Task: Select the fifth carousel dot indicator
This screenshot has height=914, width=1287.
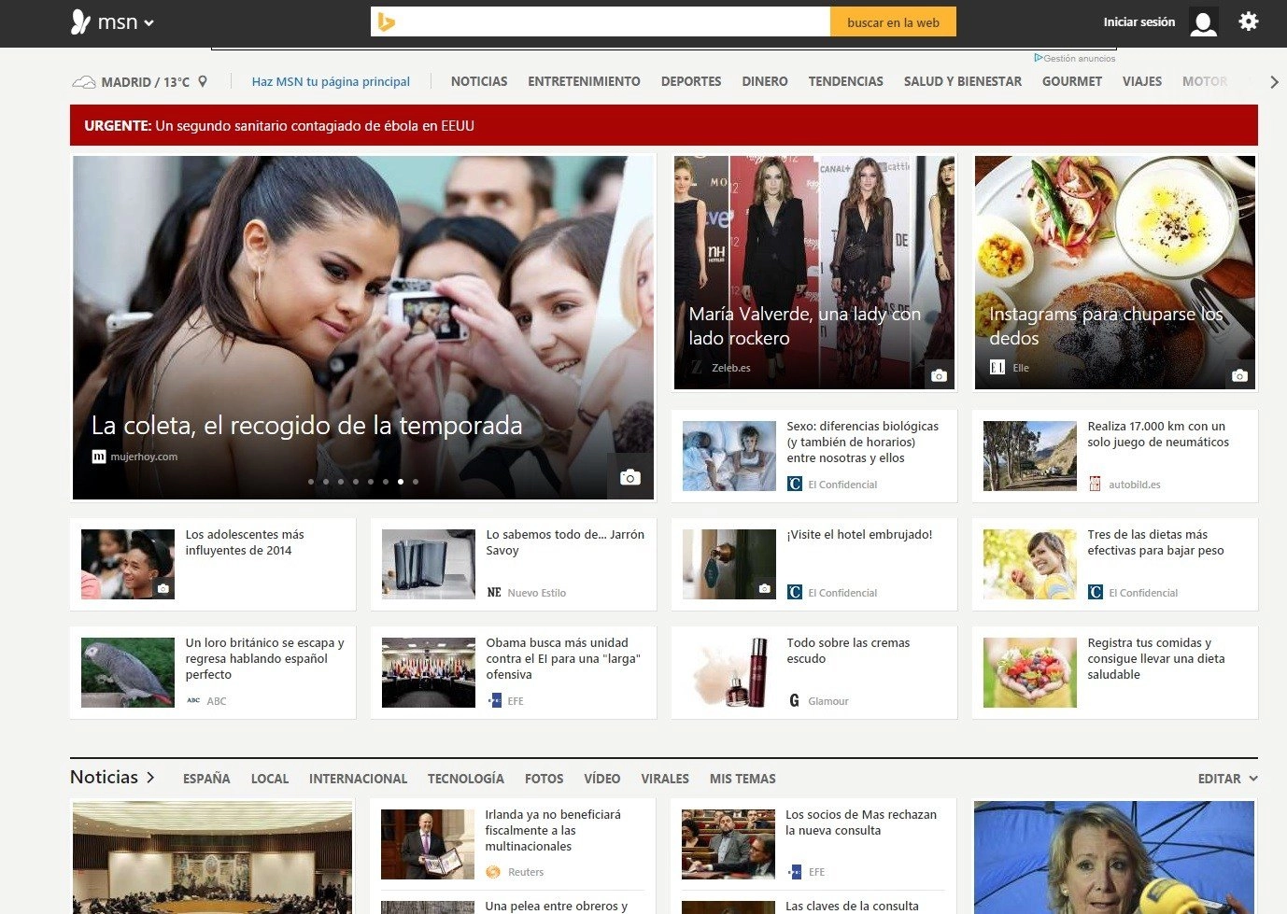Action: pos(371,482)
